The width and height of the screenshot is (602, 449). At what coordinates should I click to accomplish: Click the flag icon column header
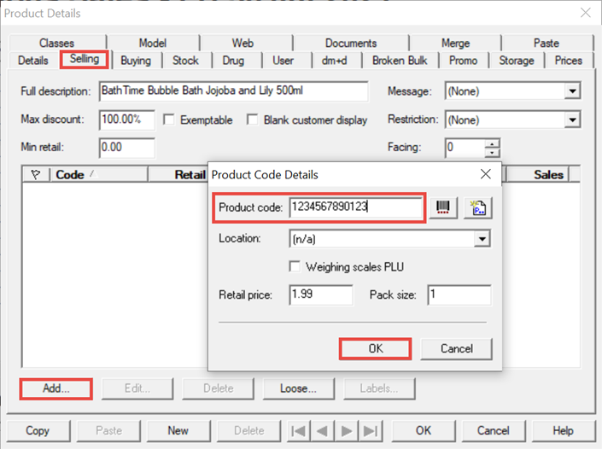pos(35,174)
